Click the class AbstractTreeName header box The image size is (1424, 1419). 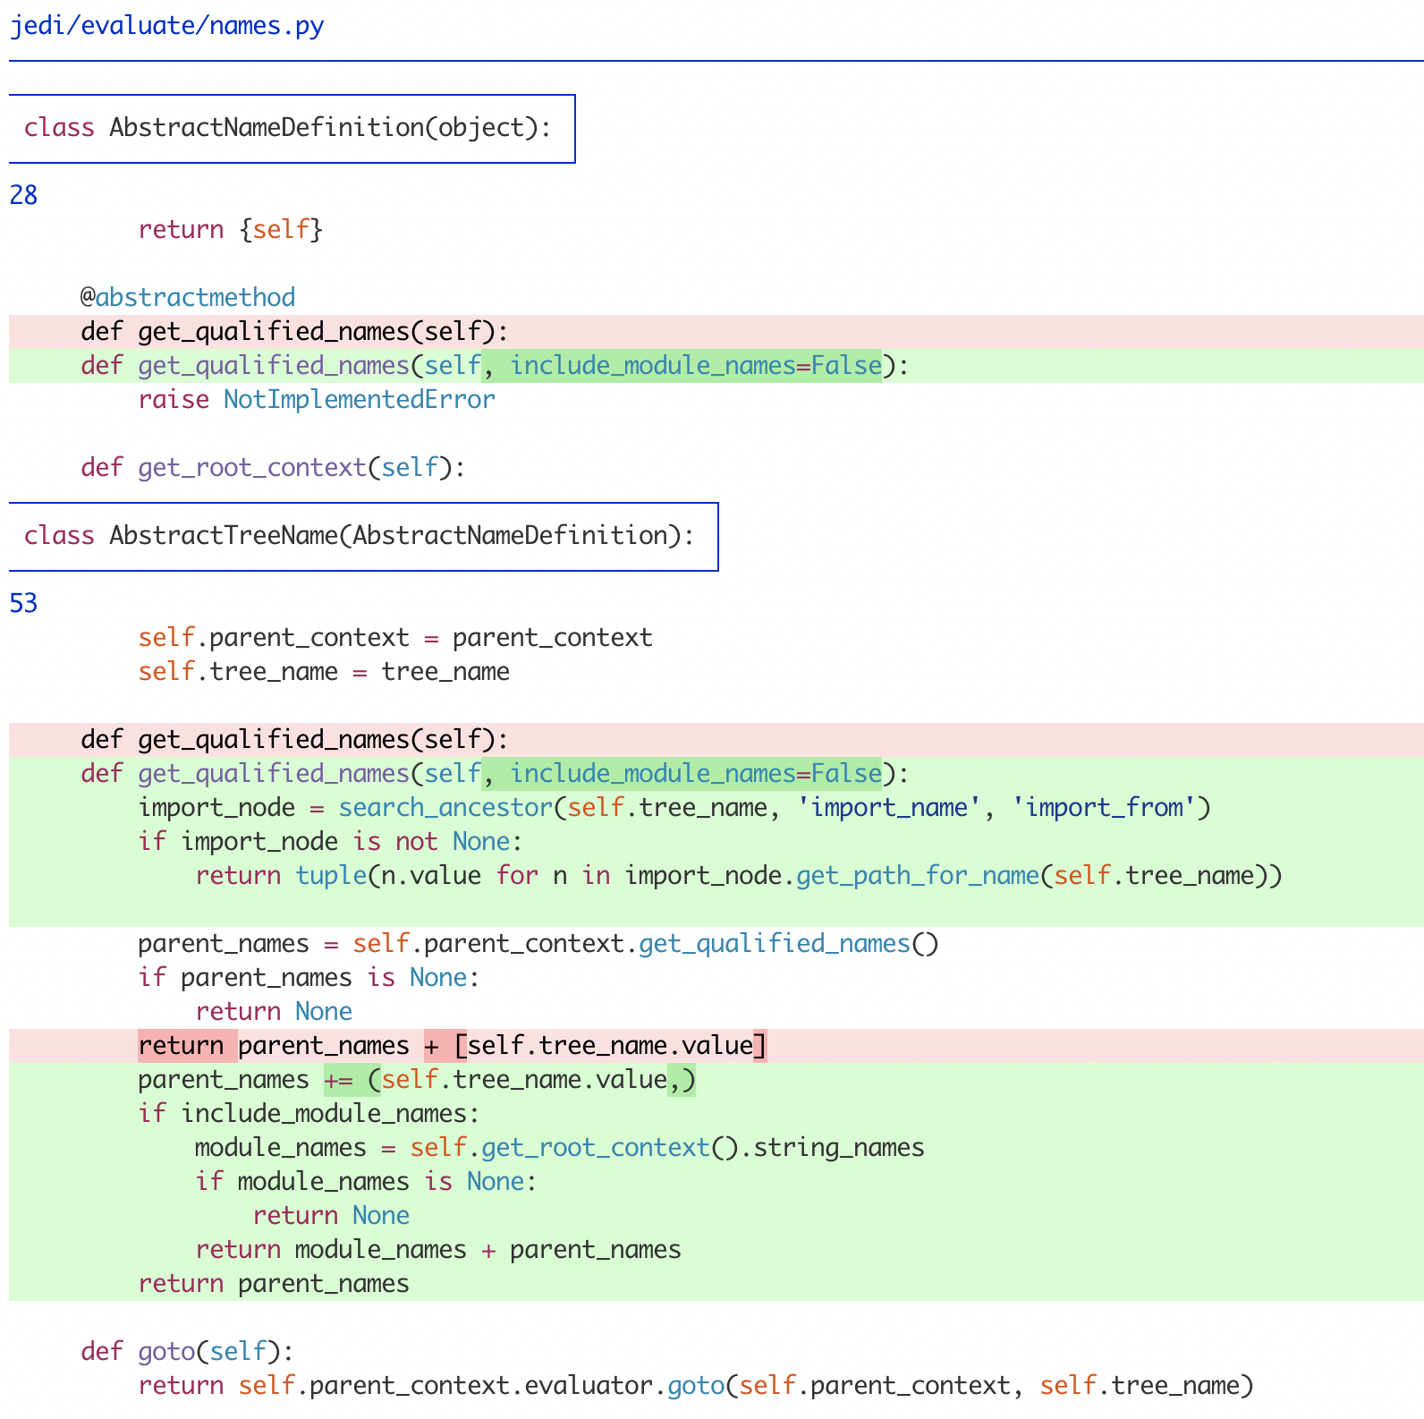pyautogui.click(x=363, y=537)
